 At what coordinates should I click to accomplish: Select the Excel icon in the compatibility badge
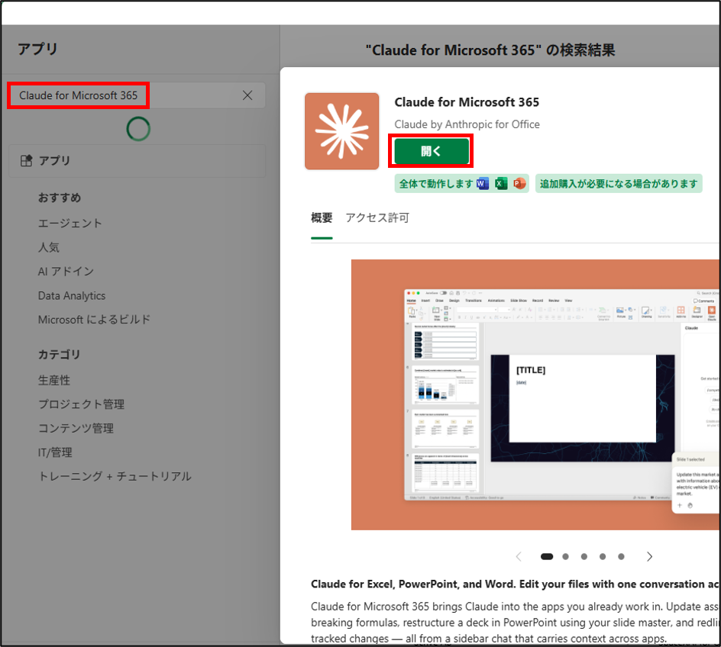pos(501,184)
